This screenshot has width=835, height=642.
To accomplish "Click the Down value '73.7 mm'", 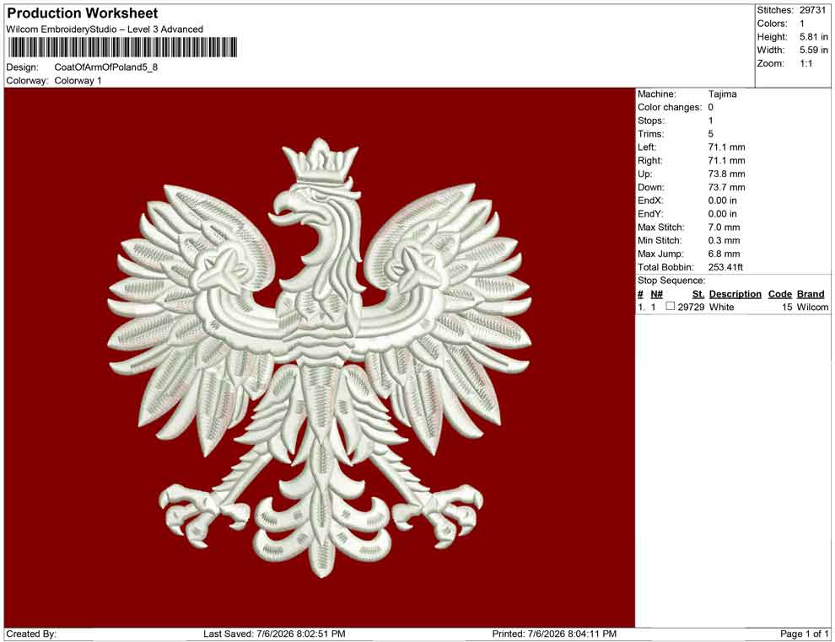I will pos(726,187).
